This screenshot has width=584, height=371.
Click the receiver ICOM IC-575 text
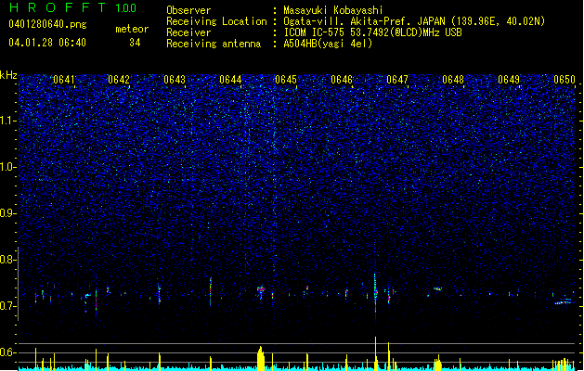pyautogui.click(x=372, y=32)
